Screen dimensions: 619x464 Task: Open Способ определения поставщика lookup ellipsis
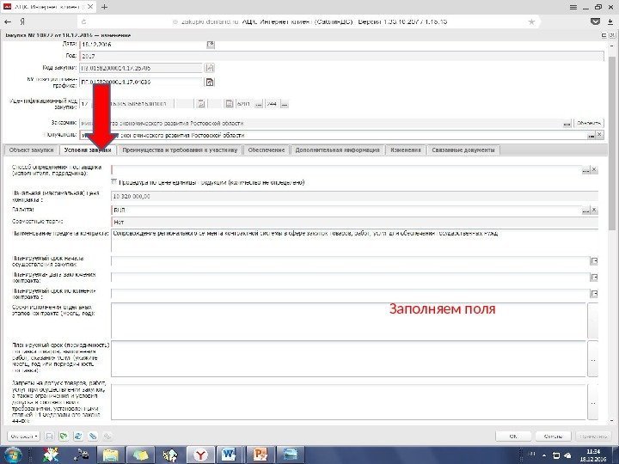[x=585, y=170]
